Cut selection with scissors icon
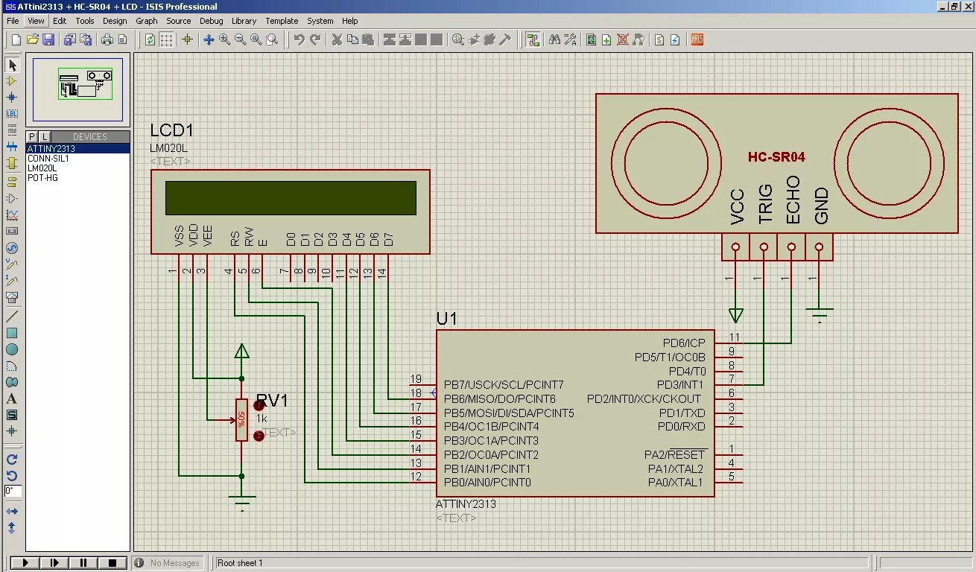The height and width of the screenshot is (572, 976). point(337,39)
